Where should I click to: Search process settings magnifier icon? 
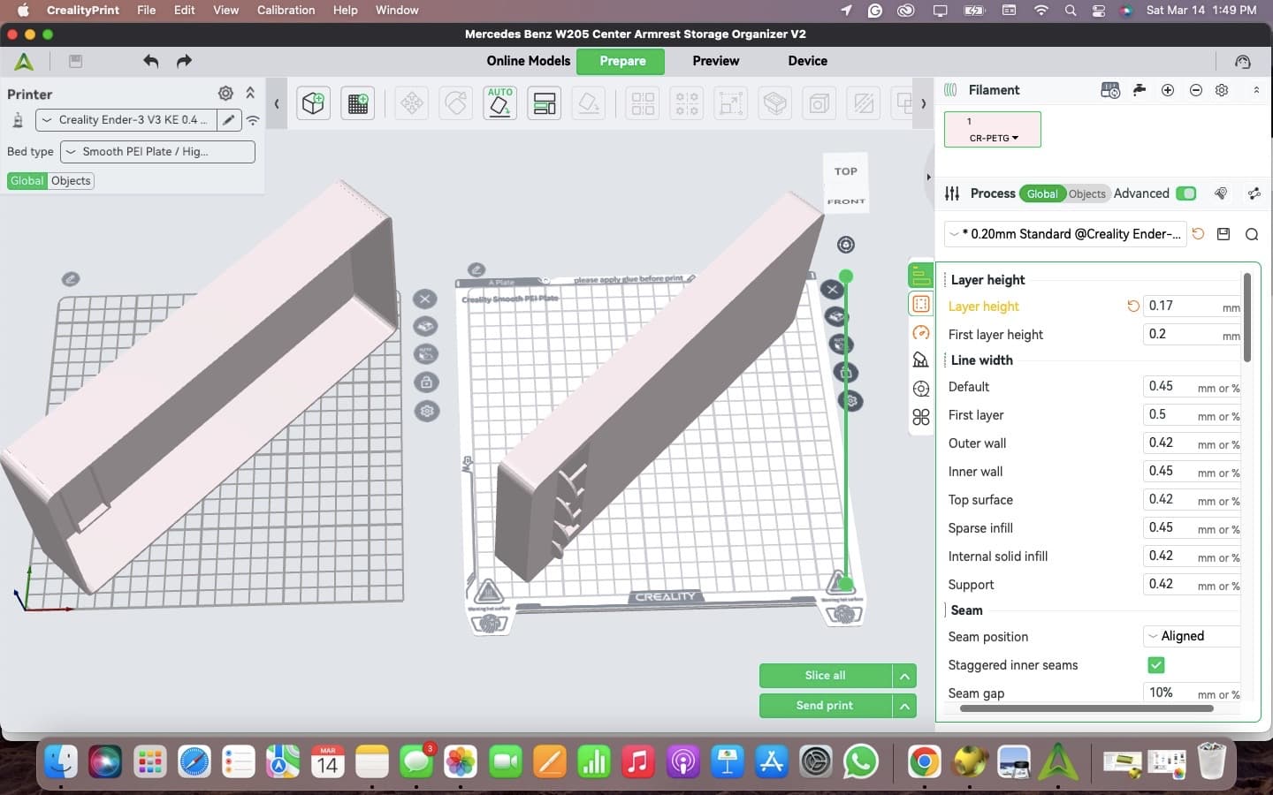click(x=1252, y=234)
